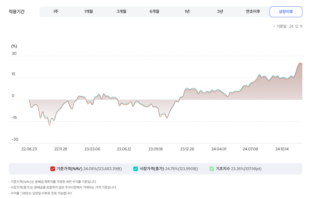Click the 시장가격(종가) legend label
Screen dimensions: 309x198
(152, 169)
